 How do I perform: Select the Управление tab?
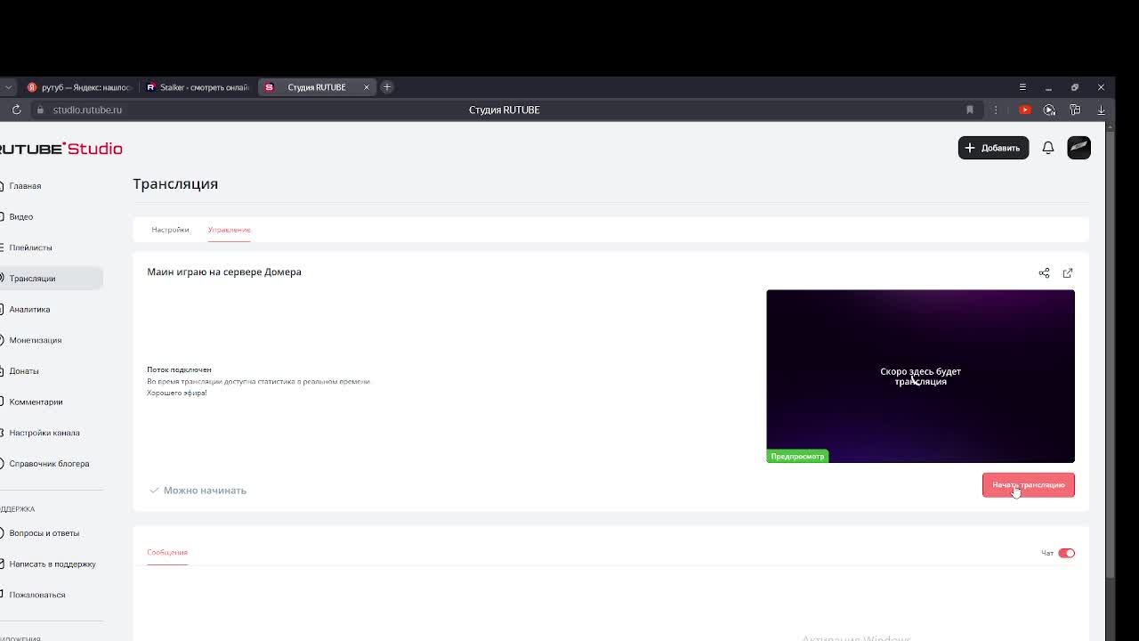tap(229, 230)
